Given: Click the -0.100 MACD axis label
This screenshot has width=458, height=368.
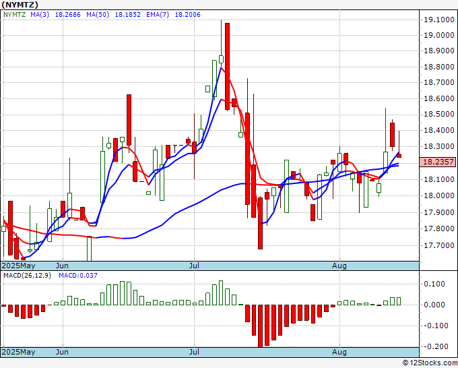Looking at the screenshot, I should pyautogui.click(x=436, y=326).
